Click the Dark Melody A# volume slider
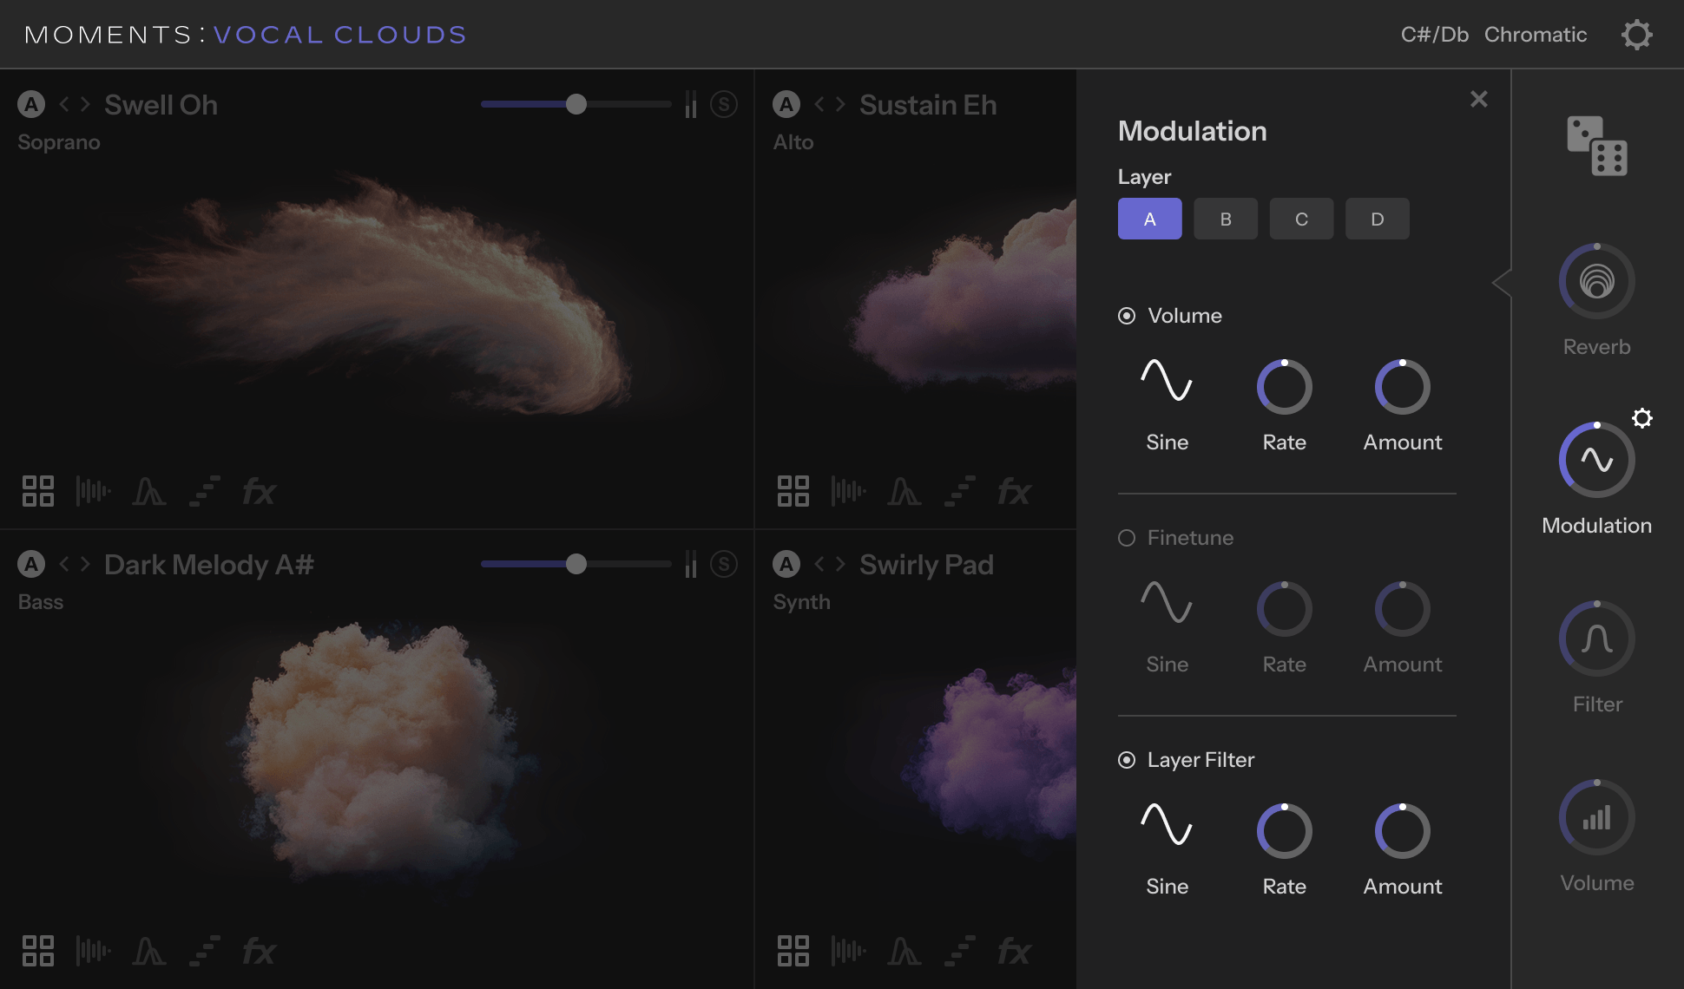 (x=576, y=564)
